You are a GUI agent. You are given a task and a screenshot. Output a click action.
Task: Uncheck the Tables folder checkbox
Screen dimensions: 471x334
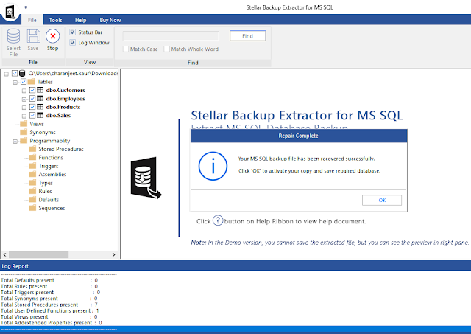pyautogui.click(x=24, y=82)
